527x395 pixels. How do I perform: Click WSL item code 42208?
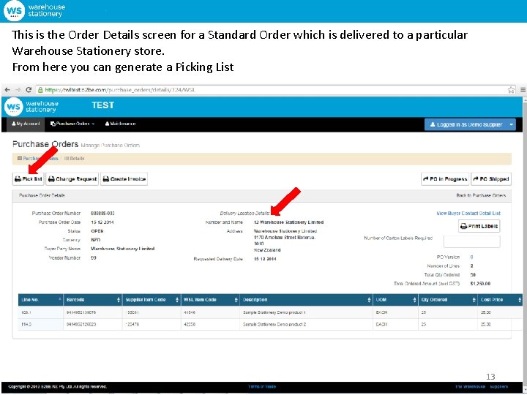[x=190, y=325]
